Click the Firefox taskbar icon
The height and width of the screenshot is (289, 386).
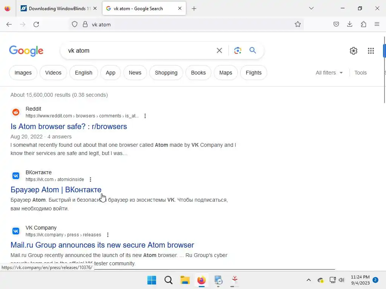[201, 280]
